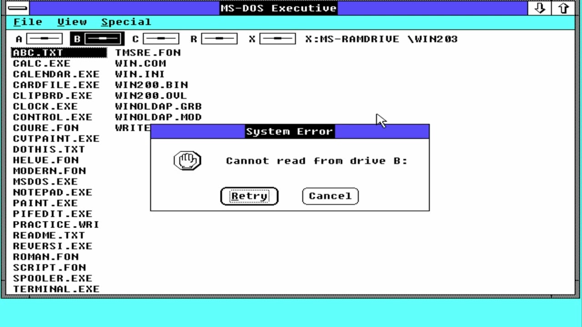Select CALENDAR.EXE file

pos(56,74)
